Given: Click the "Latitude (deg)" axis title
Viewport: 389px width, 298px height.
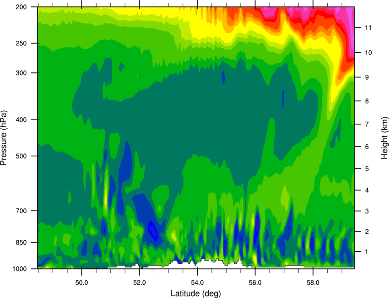Looking at the screenshot, I should pyautogui.click(x=196, y=293).
